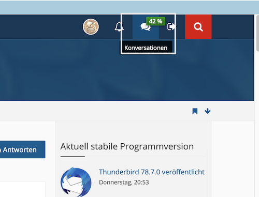This screenshot has width=259, height=197.
Task: Jump to page bottom with down arrow
Action: 208,111
